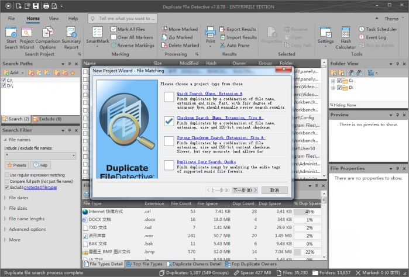
Task: Open the Help ribbon tab
Action: tap(73, 19)
